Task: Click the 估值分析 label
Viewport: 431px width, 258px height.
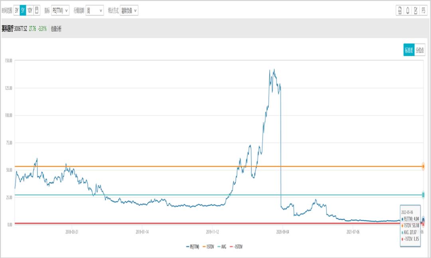Action: point(56,29)
